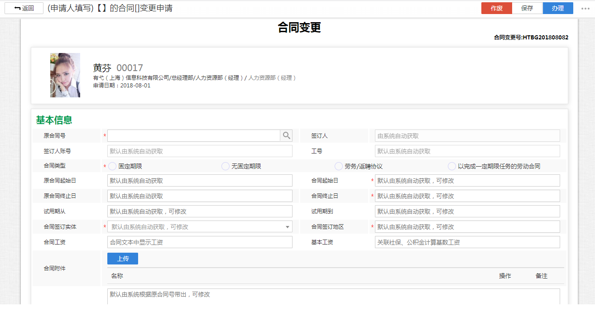Click the 基本工资 input field
Viewport: 595px width, 317px height.
(x=467, y=242)
